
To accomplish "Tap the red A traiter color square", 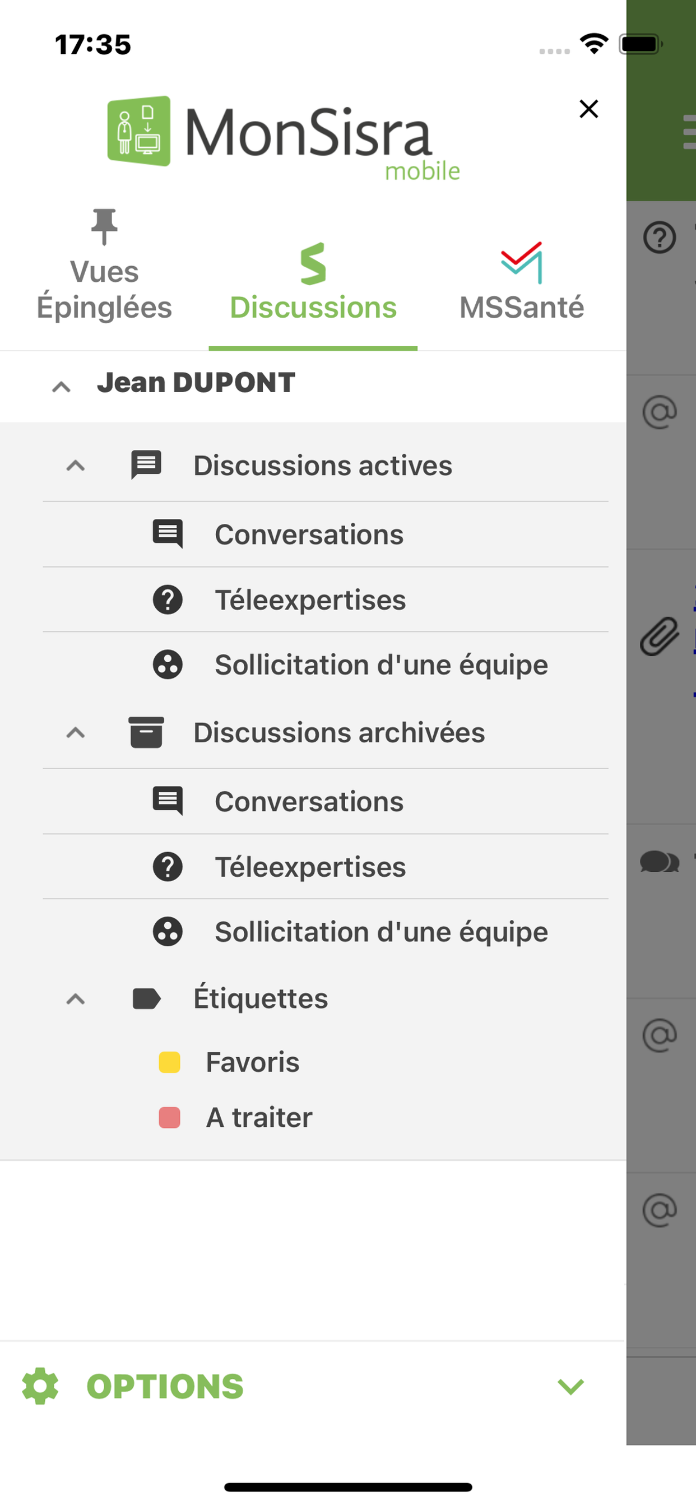I will [170, 1117].
